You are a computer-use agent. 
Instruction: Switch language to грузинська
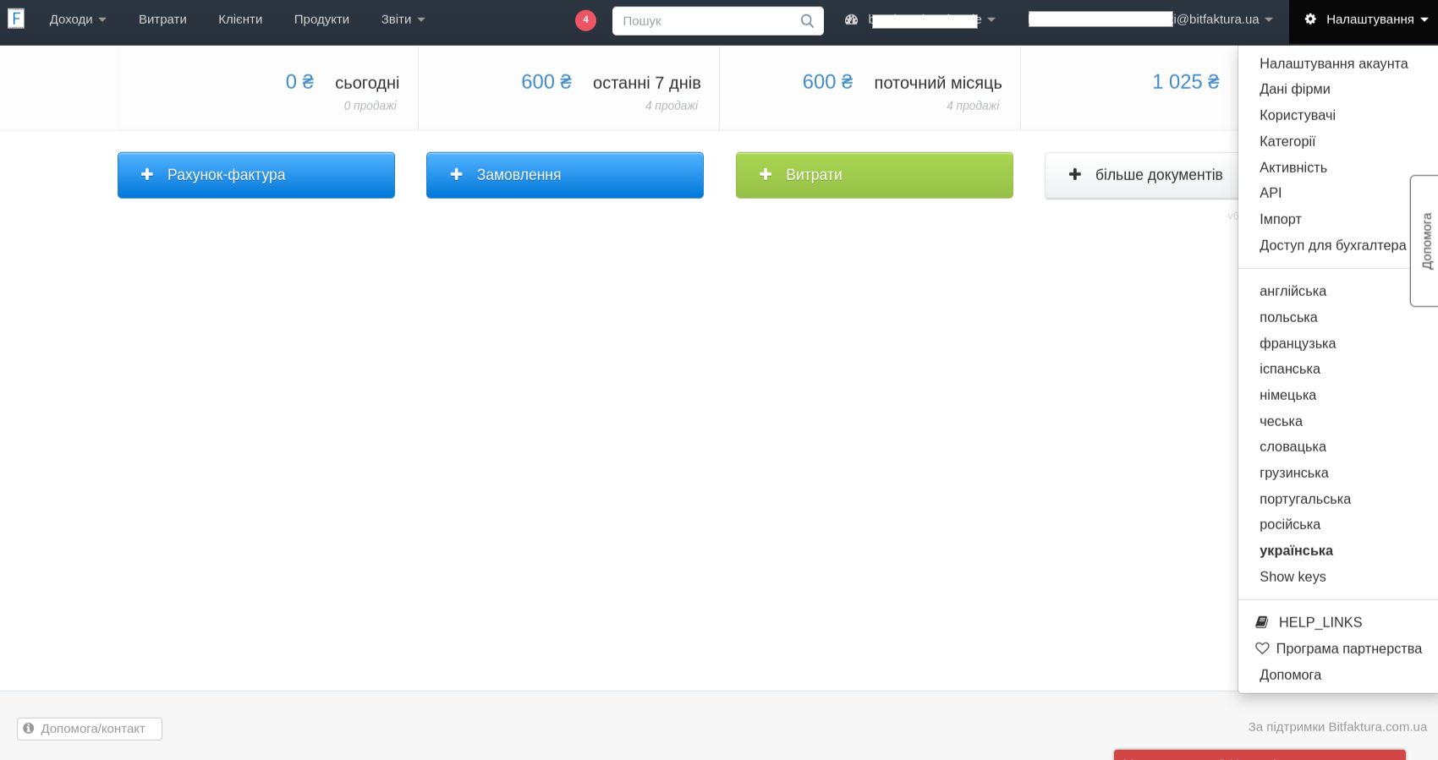pyautogui.click(x=1294, y=473)
